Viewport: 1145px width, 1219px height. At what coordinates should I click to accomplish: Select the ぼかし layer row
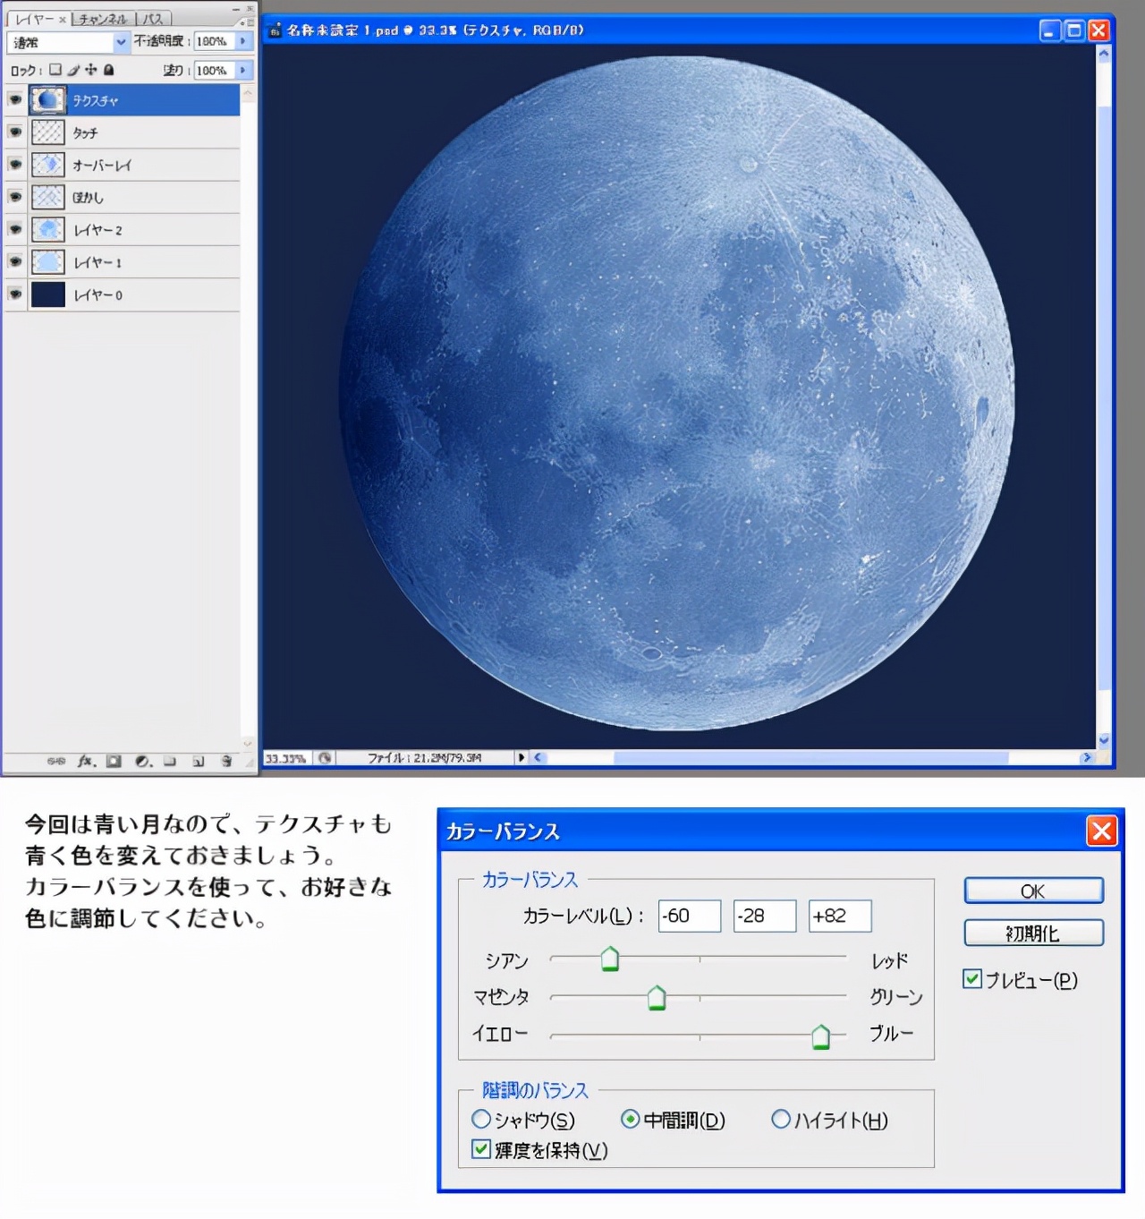(123, 197)
